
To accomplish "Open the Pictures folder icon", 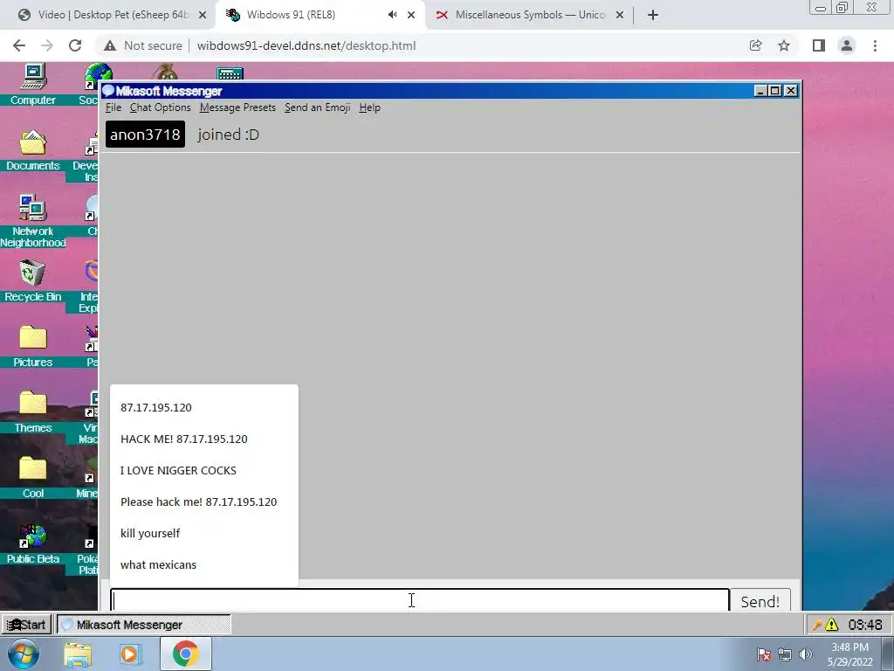I will click(33, 346).
